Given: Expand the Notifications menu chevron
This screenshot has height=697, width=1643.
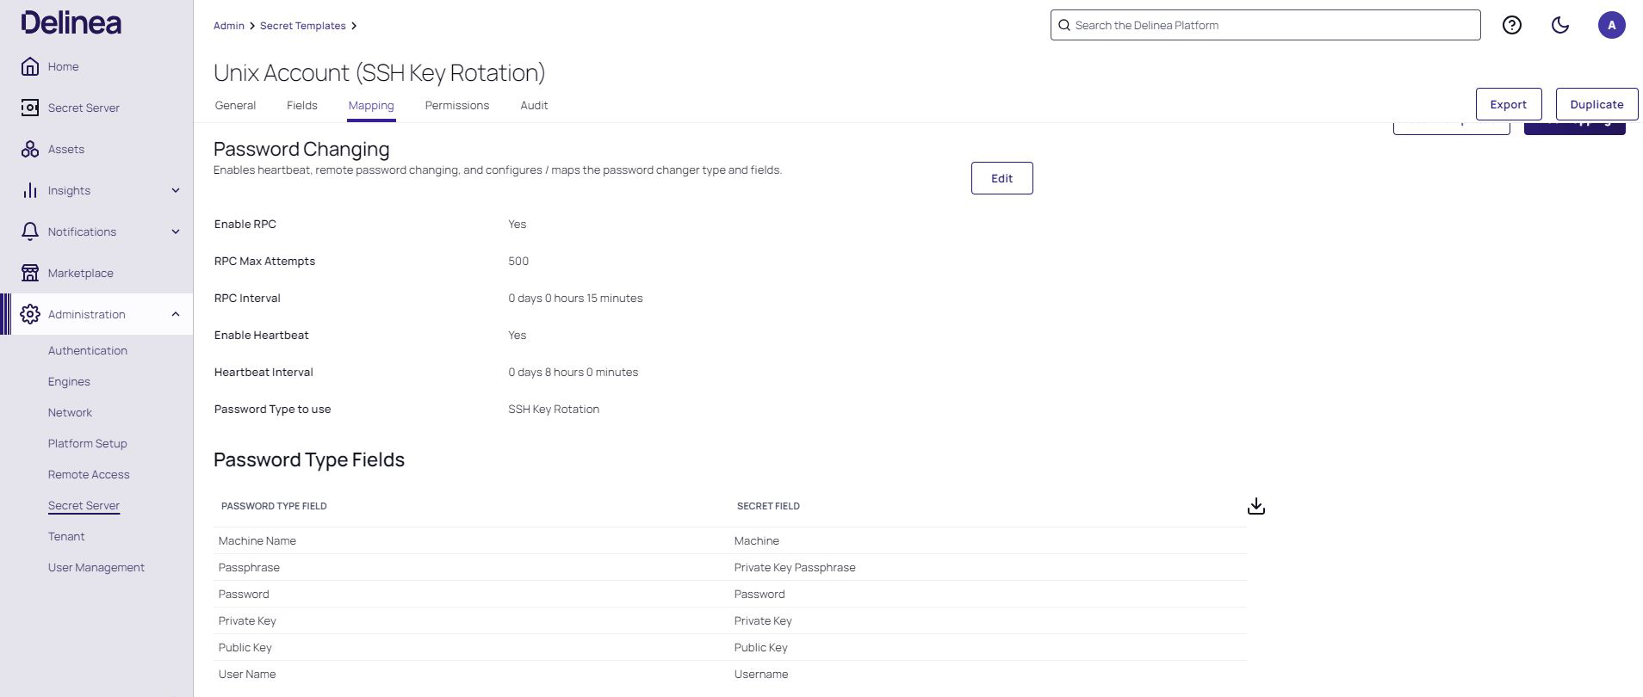Looking at the screenshot, I should point(176,232).
